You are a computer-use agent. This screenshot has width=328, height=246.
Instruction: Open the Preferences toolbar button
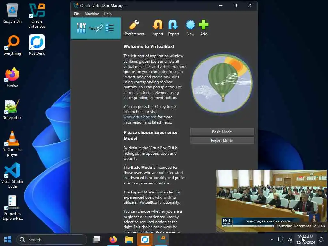134,28
